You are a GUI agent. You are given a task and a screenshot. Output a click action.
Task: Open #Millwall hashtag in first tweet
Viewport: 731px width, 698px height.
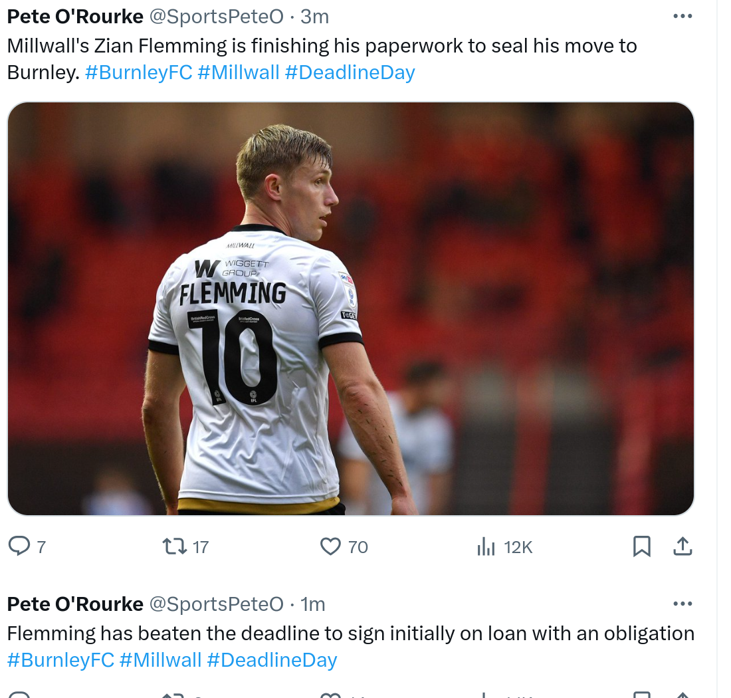pos(238,72)
